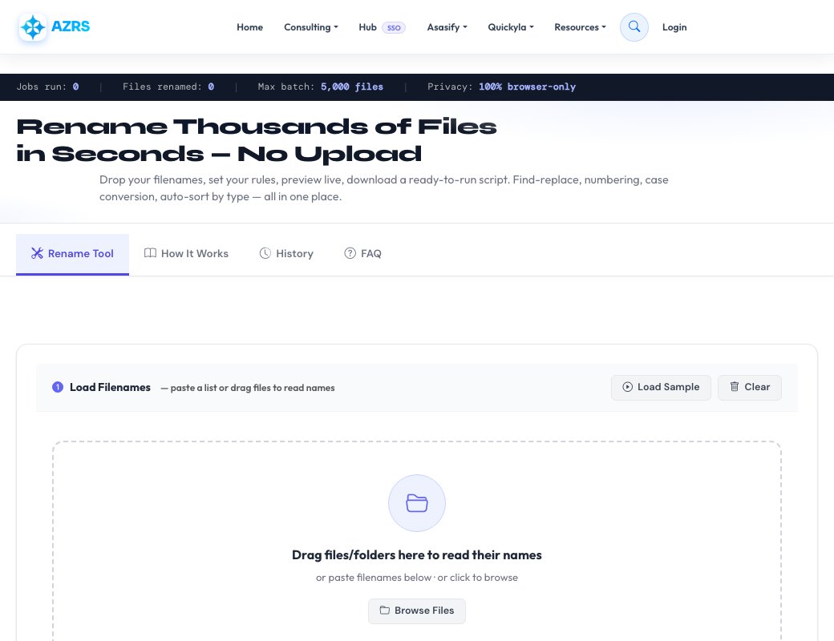
Task: Click the 'Privacy: 100% browser-only' stat
Action: click(501, 87)
